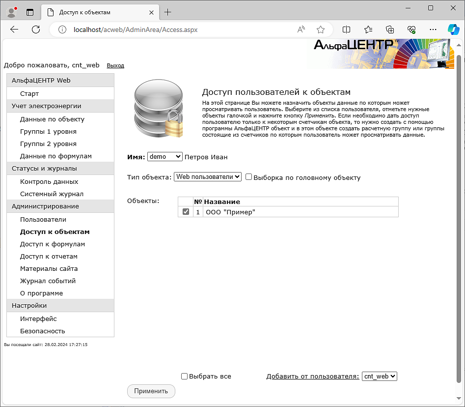465x407 pixels.
Task: Go to Группы 1 уровня
Action: [x=48, y=132]
